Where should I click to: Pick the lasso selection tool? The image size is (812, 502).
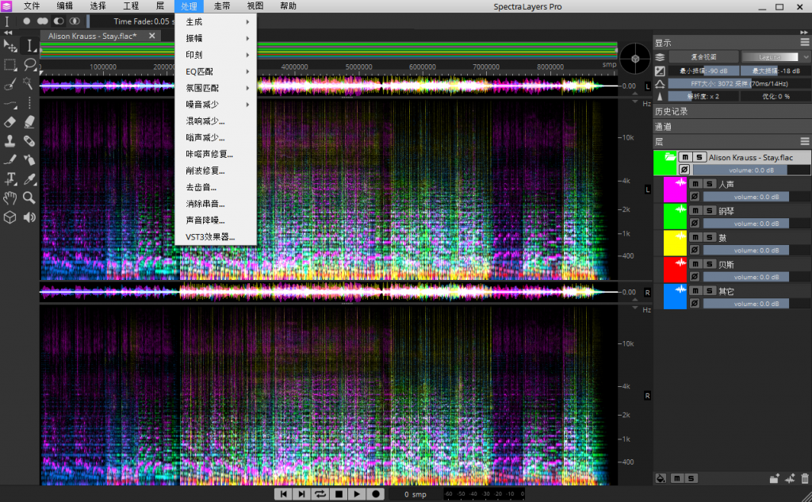coord(29,65)
